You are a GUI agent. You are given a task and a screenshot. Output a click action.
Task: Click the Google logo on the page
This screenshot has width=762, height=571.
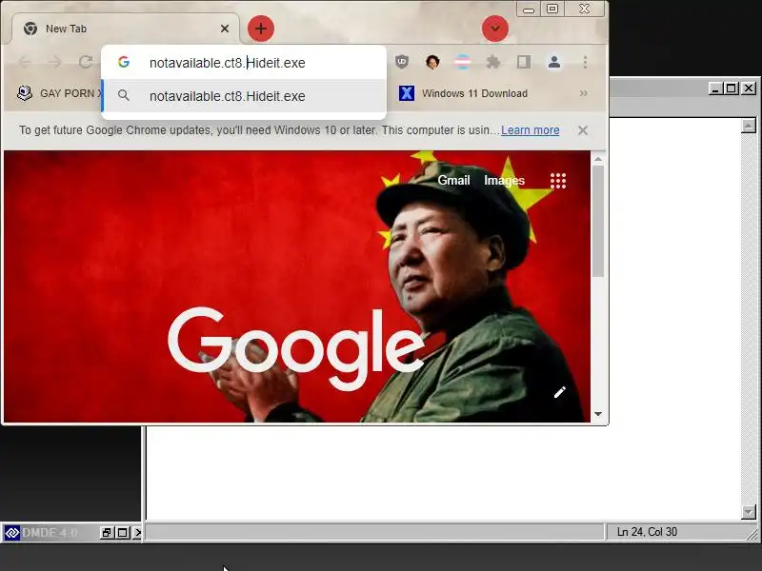click(x=296, y=347)
